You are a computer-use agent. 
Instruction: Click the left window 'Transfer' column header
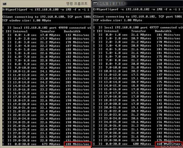48,31
